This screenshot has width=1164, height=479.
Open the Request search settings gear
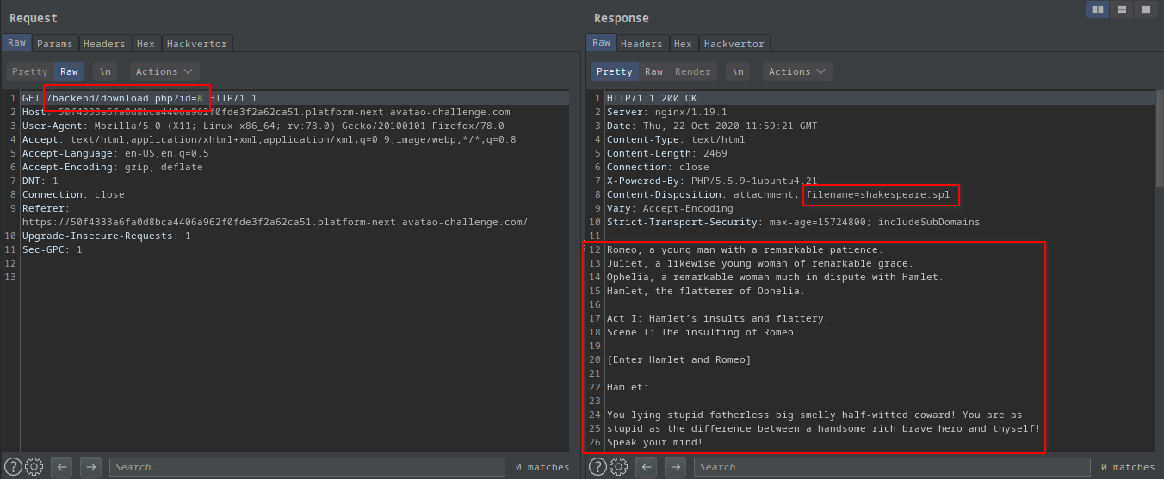tap(34, 467)
